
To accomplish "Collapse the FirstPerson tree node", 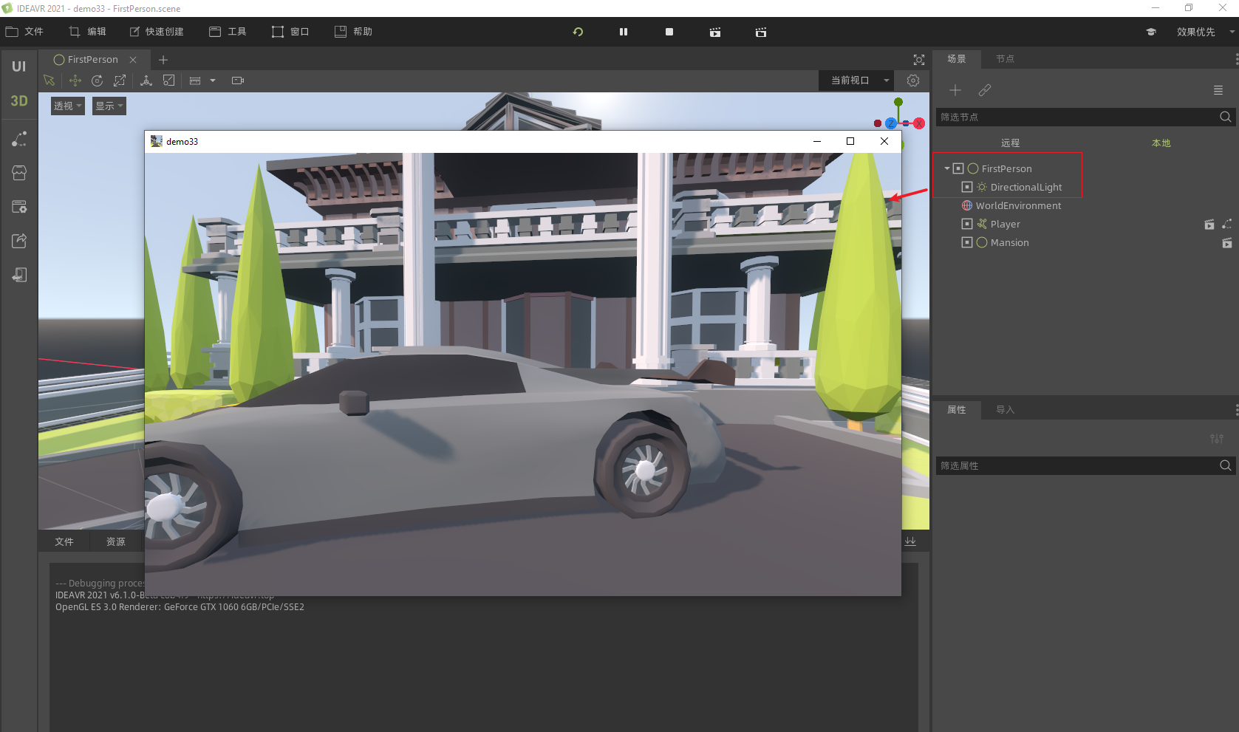I will (947, 168).
